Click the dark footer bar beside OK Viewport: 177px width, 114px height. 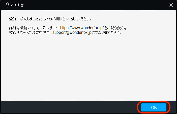pyautogui.click(x=68, y=107)
